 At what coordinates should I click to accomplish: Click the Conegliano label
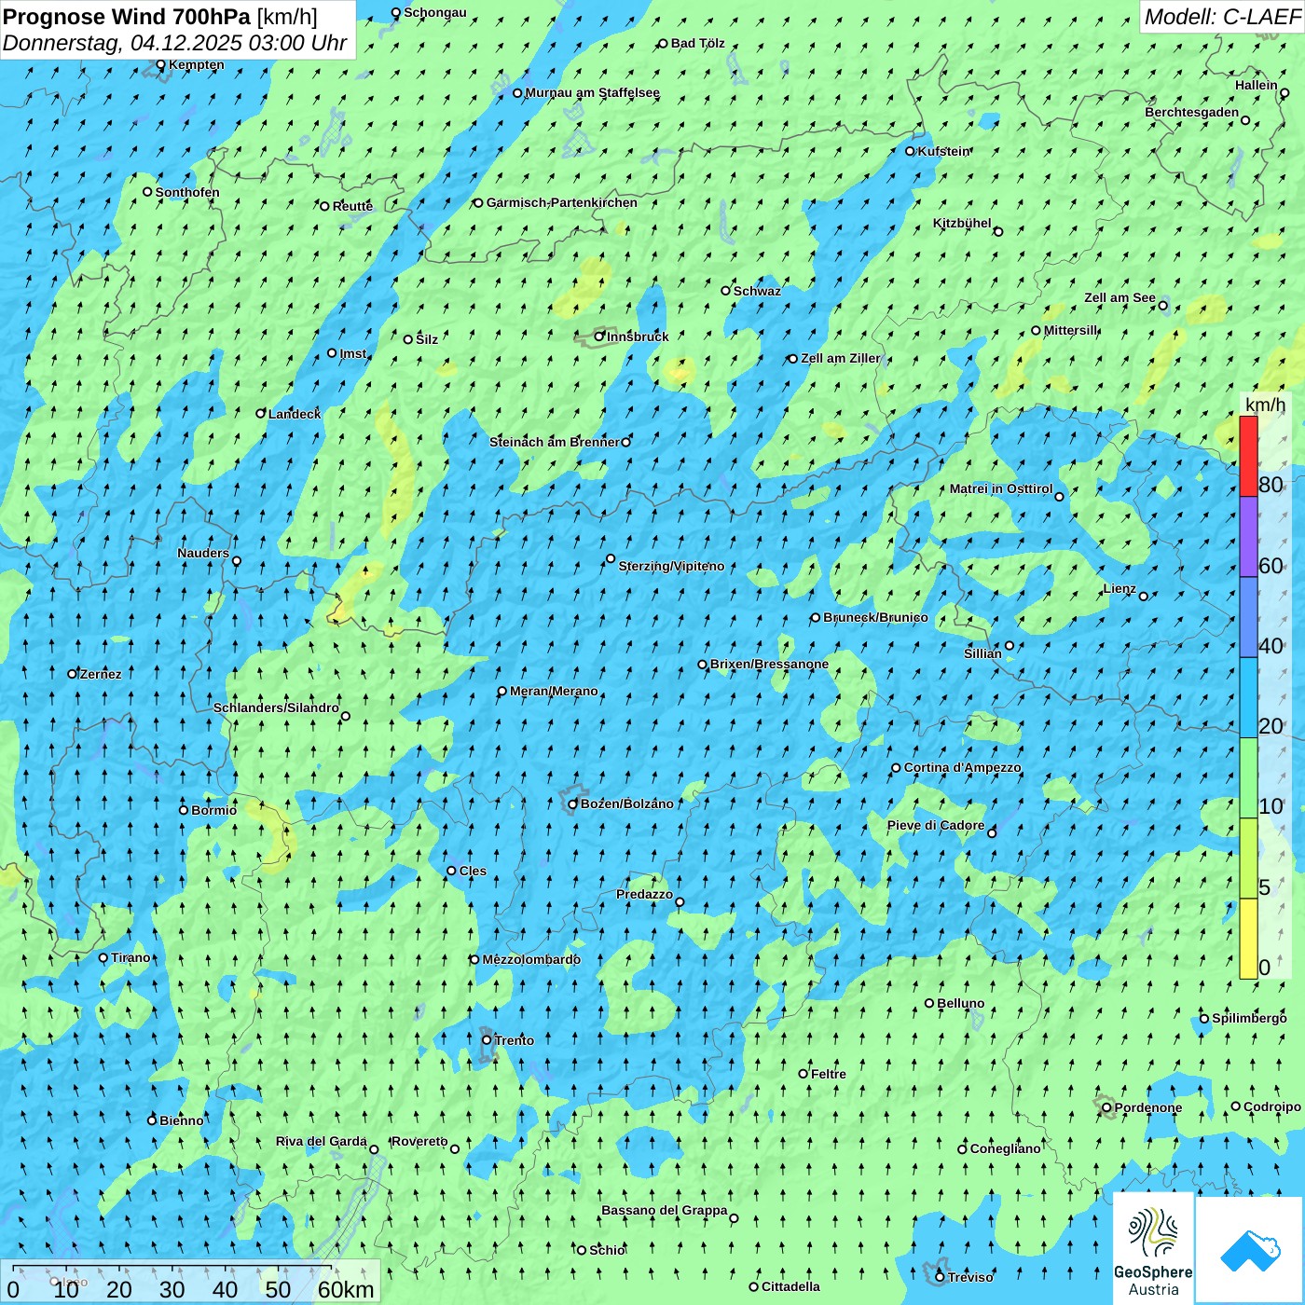[x=1005, y=1148]
